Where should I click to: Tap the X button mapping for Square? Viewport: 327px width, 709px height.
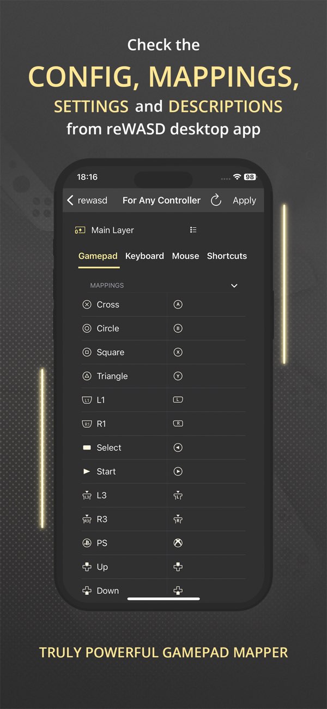click(178, 352)
